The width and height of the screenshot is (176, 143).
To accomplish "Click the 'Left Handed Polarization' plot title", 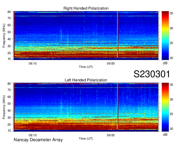I will [x=86, y=80].
